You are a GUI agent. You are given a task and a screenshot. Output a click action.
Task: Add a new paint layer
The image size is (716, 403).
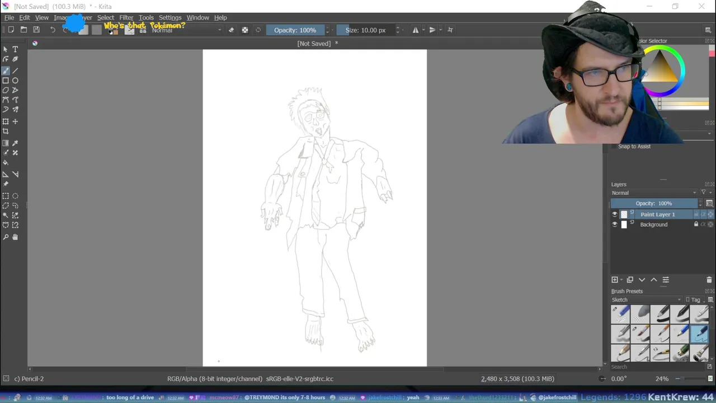(x=615, y=280)
